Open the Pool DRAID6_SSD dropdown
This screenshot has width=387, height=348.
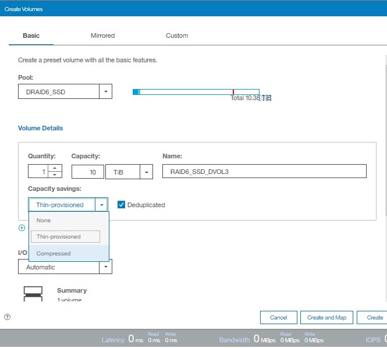coord(105,91)
